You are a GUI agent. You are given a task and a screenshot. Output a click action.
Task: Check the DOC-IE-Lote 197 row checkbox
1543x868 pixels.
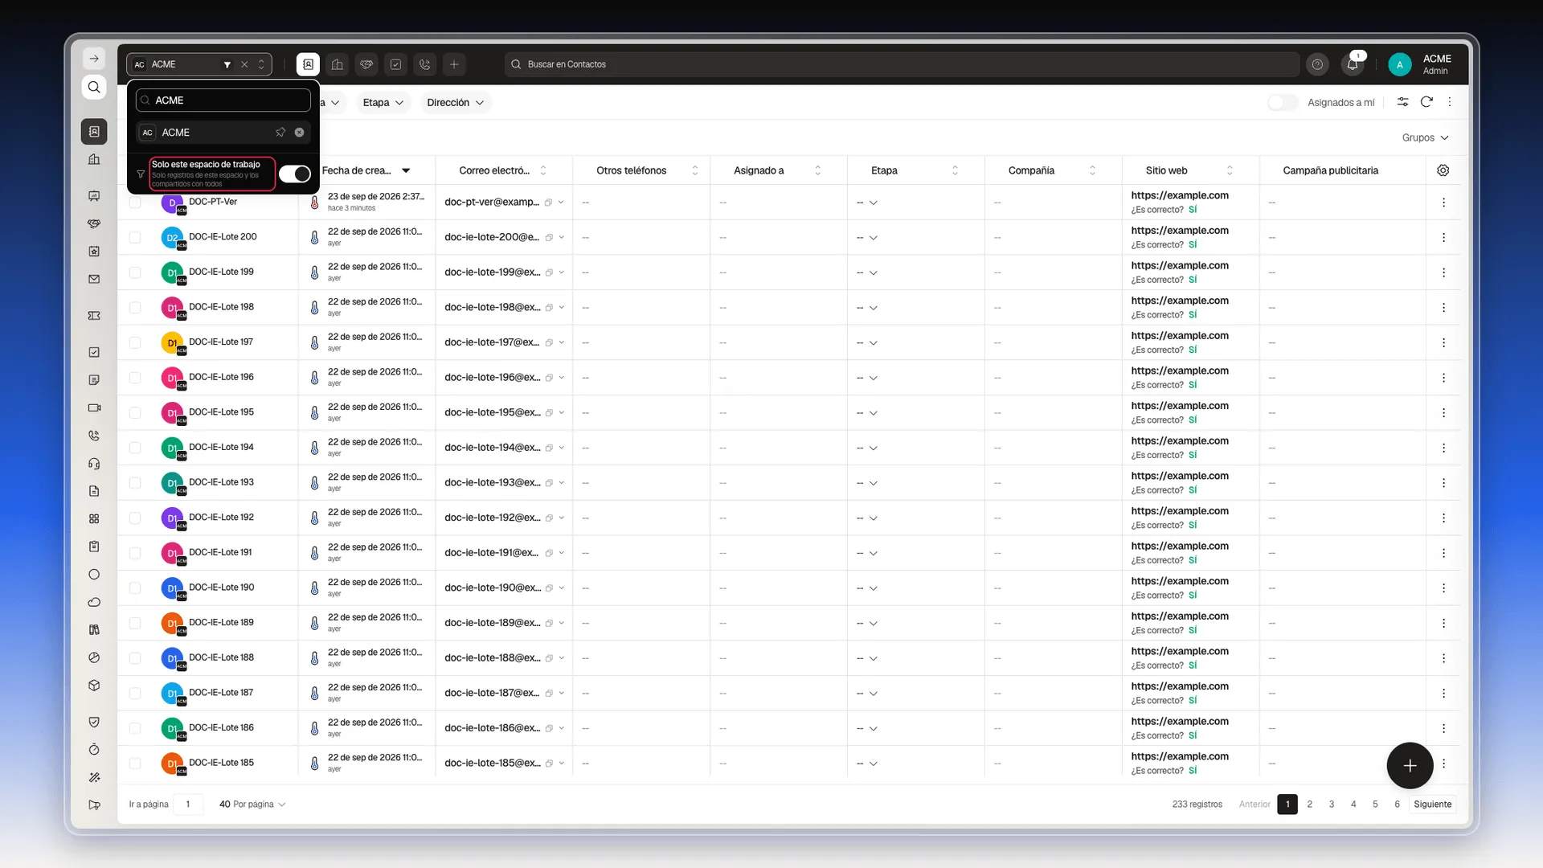[135, 342]
